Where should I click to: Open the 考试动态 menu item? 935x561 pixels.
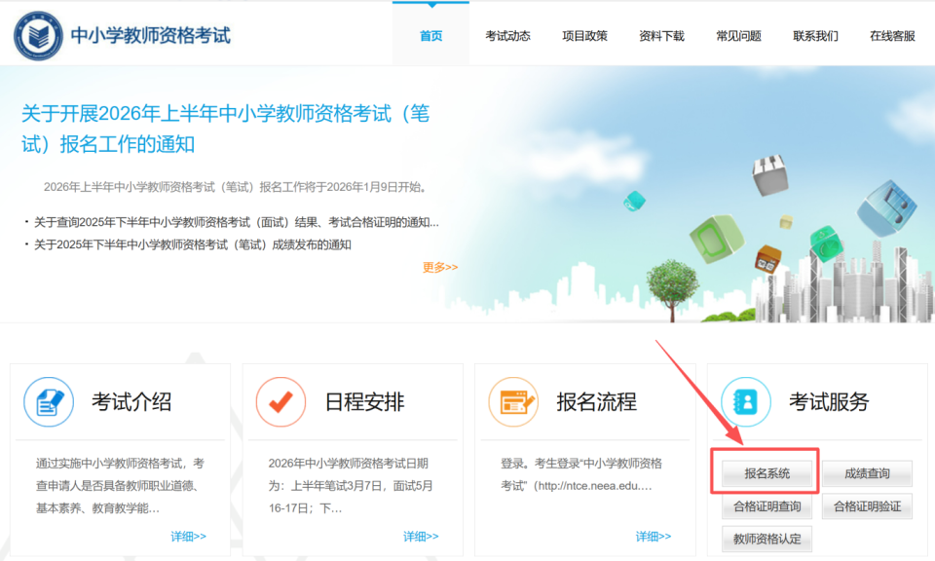click(x=507, y=32)
